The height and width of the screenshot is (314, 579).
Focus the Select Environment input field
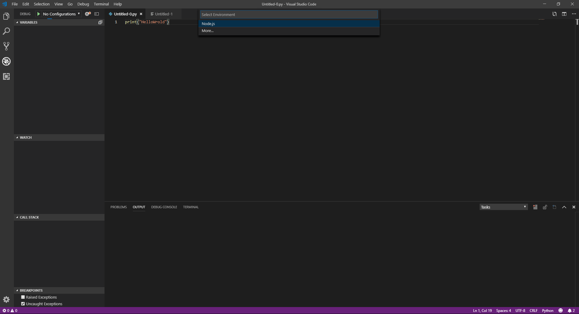coord(289,15)
